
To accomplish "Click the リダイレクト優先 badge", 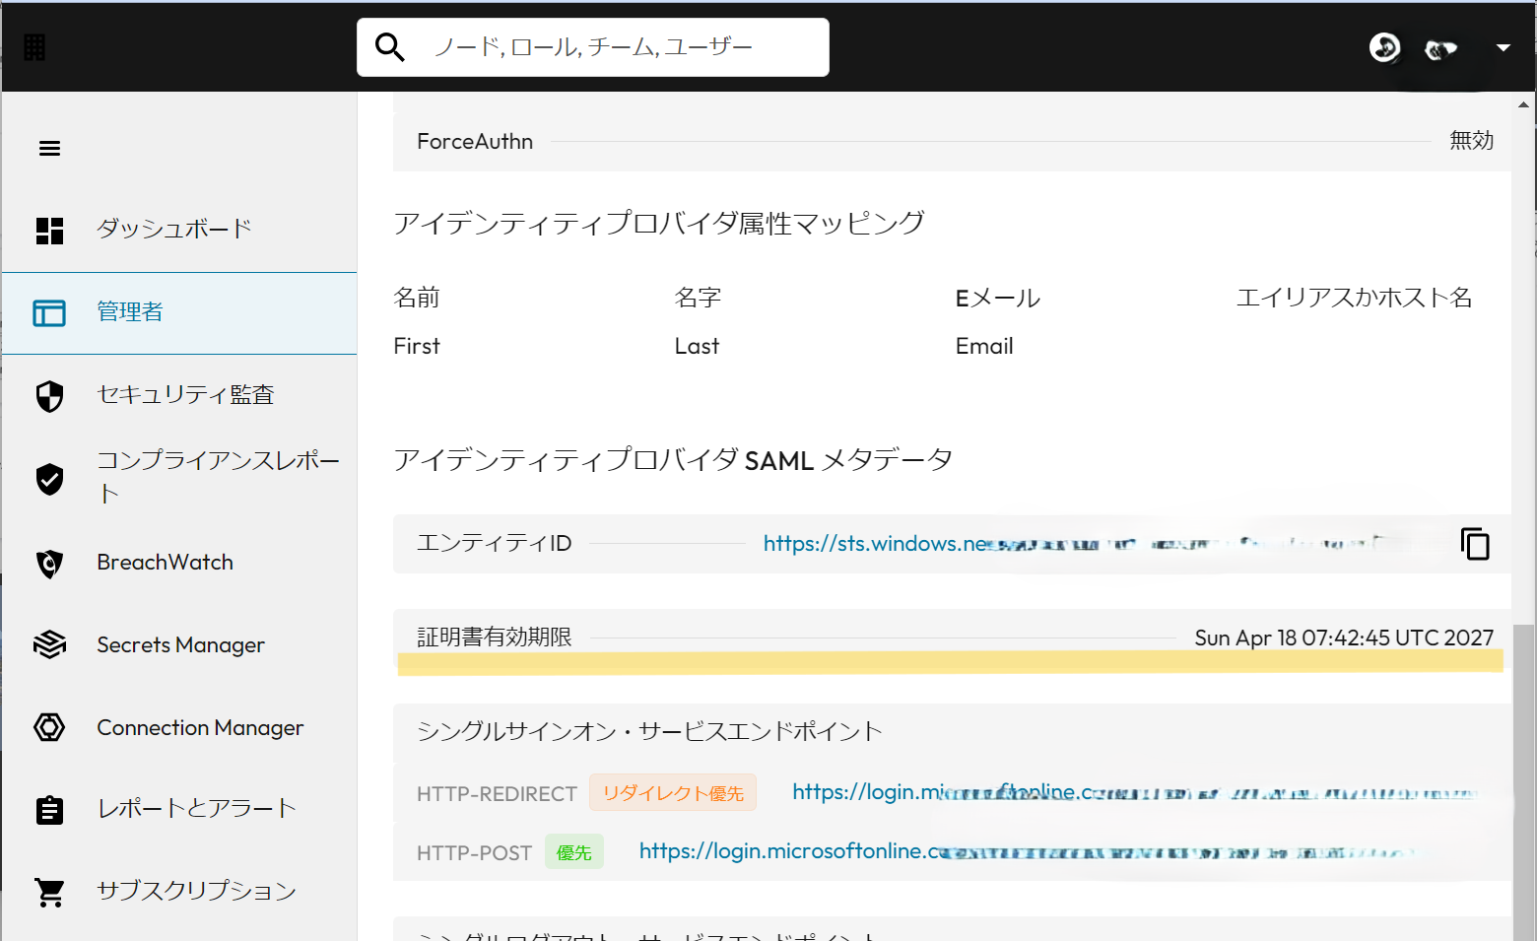I will click(673, 793).
